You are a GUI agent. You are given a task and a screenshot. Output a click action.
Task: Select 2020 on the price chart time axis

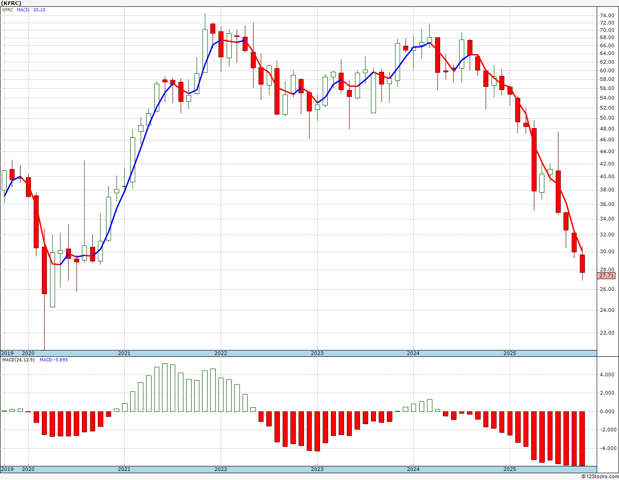28,353
